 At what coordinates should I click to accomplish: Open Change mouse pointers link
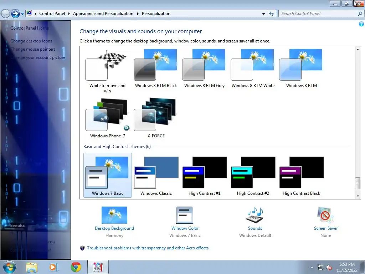point(33,49)
